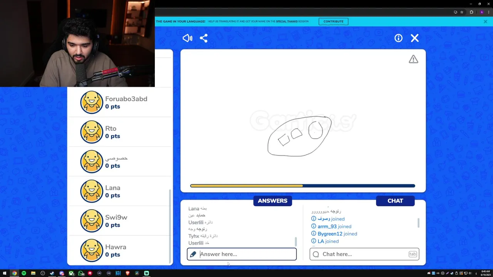Screen dimensions: 493x277
Task: Click the Chat here input field
Action: point(364,254)
